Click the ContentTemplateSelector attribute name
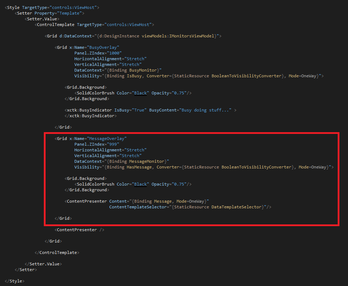Viewport: 348px width, 286px height. click(x=138, y=207)
